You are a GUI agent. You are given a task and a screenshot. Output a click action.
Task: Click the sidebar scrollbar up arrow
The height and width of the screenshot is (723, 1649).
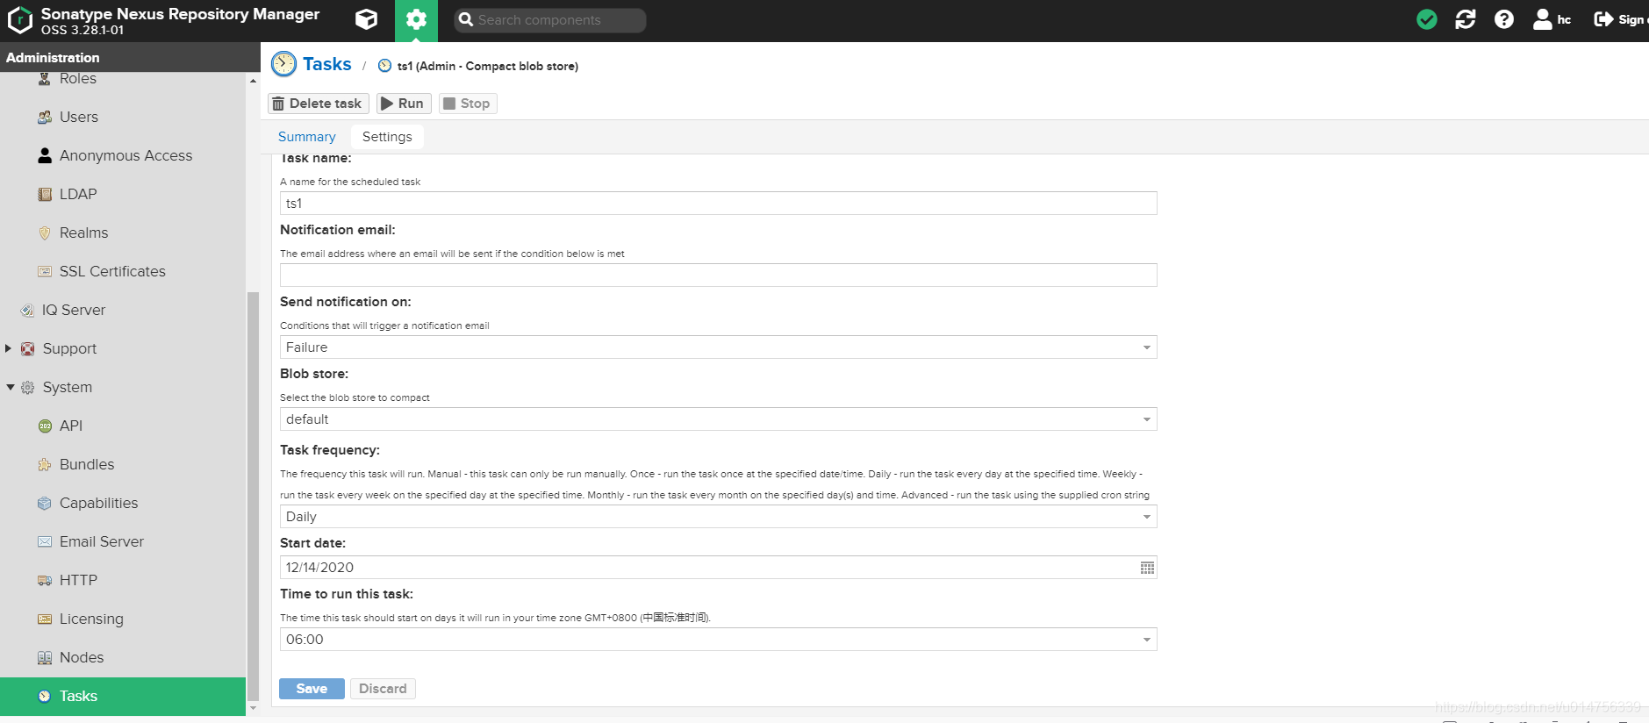(x=253, y=81)
